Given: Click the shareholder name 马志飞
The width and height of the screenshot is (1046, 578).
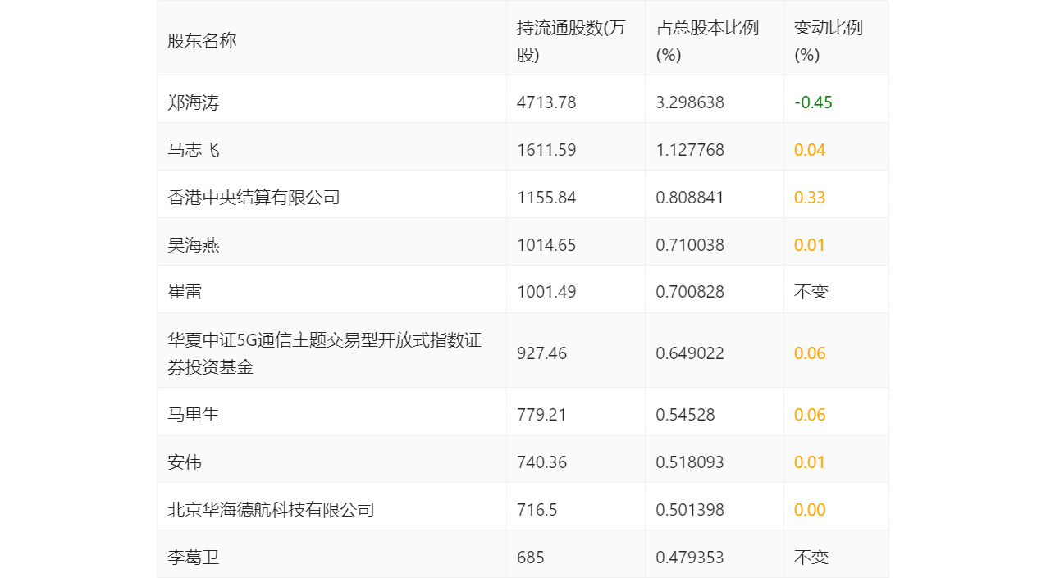Looking at the screenshot, I should (x=194, y=150).
